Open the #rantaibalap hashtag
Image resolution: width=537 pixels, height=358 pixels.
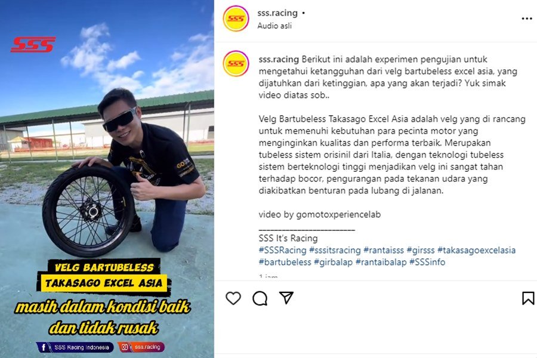[x=381, y=262]
